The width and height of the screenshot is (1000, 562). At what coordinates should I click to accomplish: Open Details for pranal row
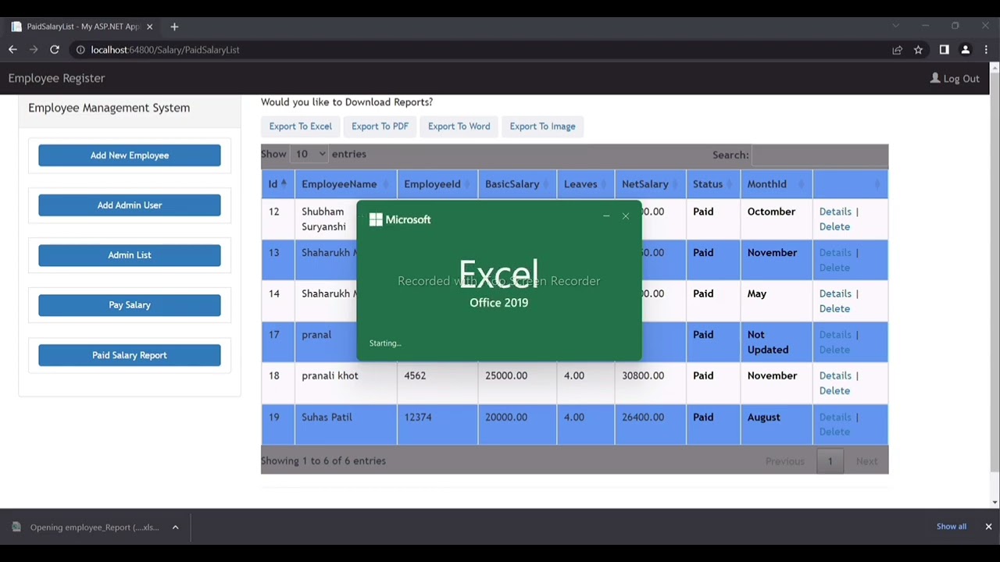pos(835,335)
